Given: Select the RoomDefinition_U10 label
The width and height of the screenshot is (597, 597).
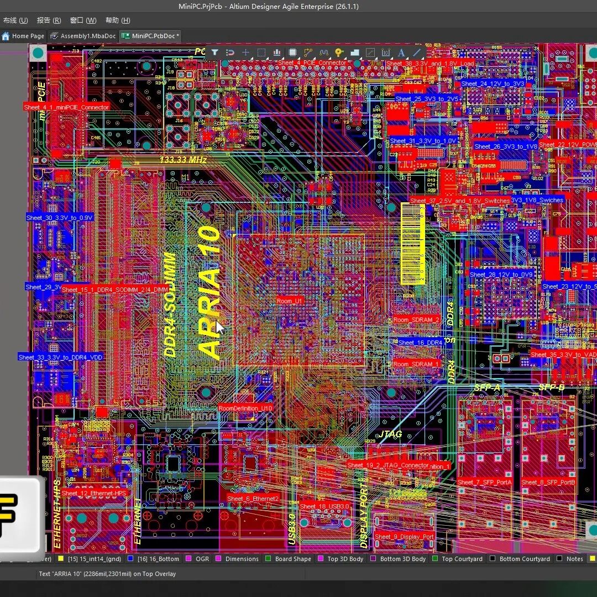Looking at the screenshot, I should pos(245,408).
